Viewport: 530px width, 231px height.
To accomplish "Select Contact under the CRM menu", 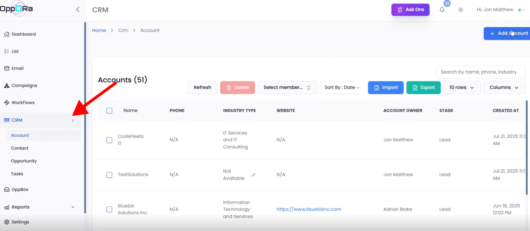I will [x=20, y=148].
